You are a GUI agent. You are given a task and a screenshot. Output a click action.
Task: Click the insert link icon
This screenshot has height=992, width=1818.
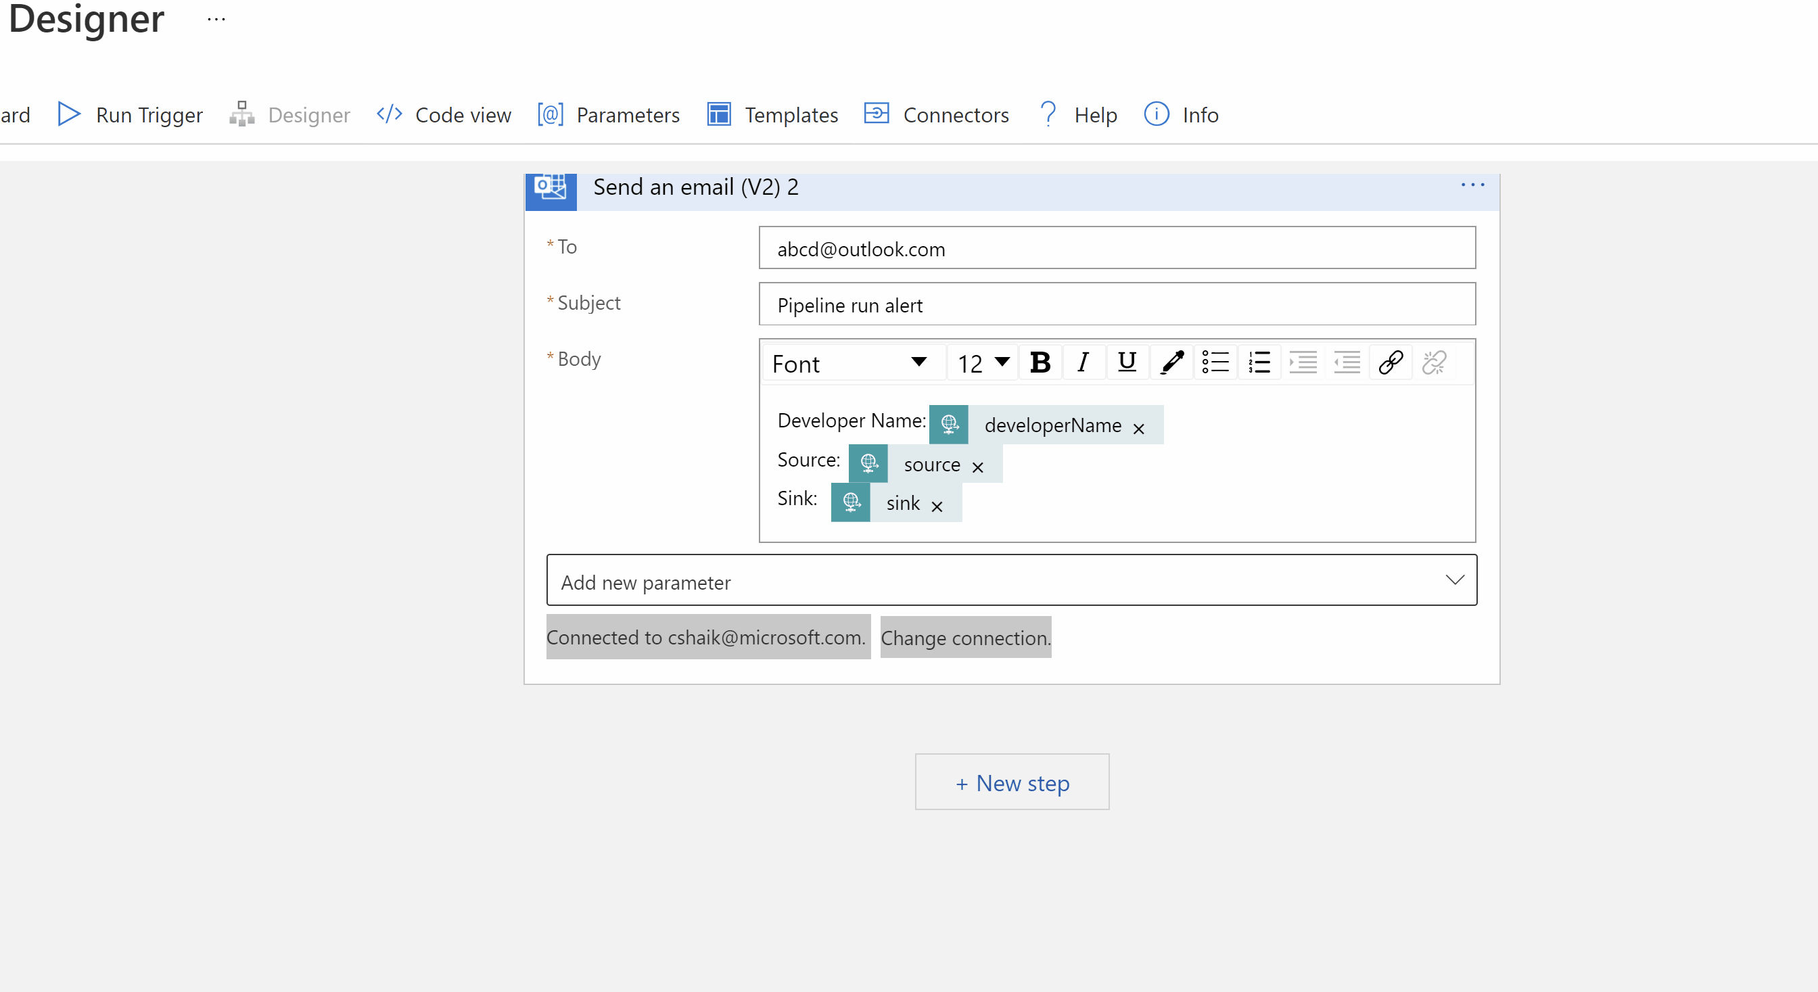[x=1391, y=363]
